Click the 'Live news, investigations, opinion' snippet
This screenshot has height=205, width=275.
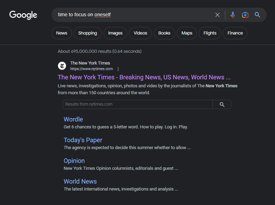point(148,89)
